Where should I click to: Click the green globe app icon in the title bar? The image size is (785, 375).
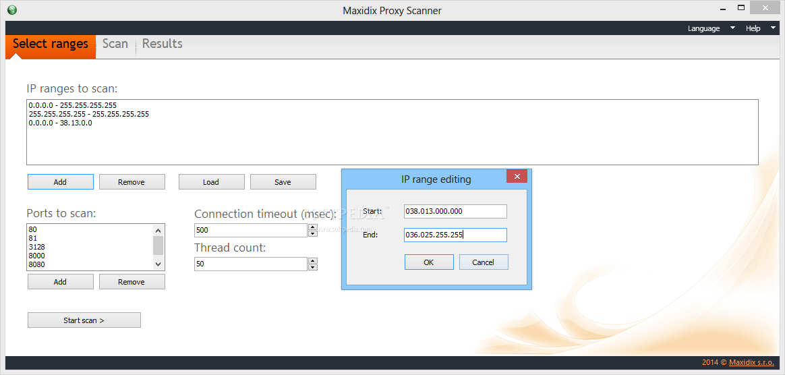pos(12,10)
